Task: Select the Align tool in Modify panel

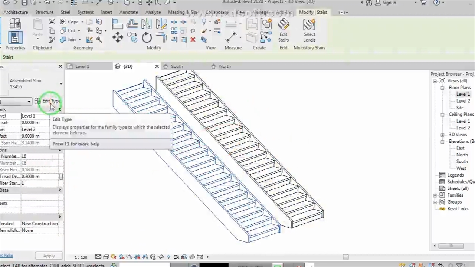Action: coord(117,24)
